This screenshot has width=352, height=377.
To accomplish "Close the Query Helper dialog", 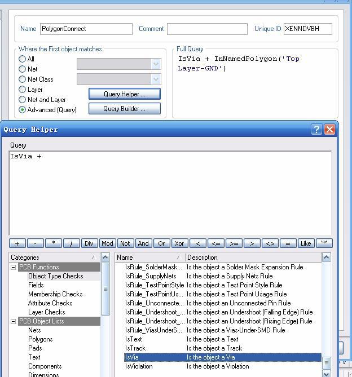I will pos(329,130).
